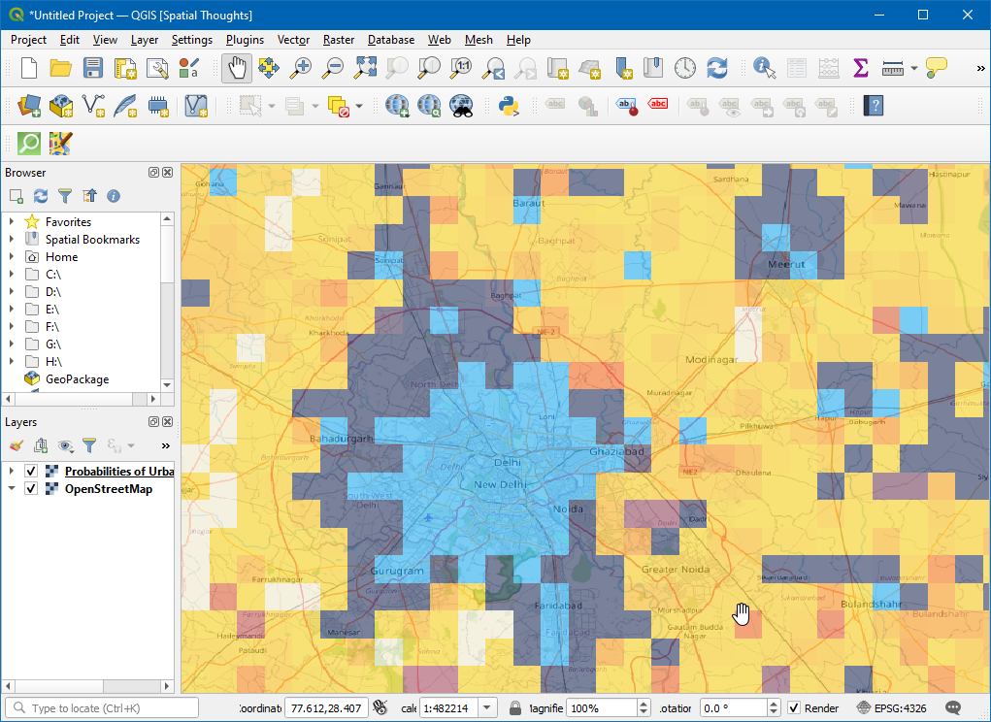
Task: Refresh the Browser panel
Action: [x=41, y=196]
